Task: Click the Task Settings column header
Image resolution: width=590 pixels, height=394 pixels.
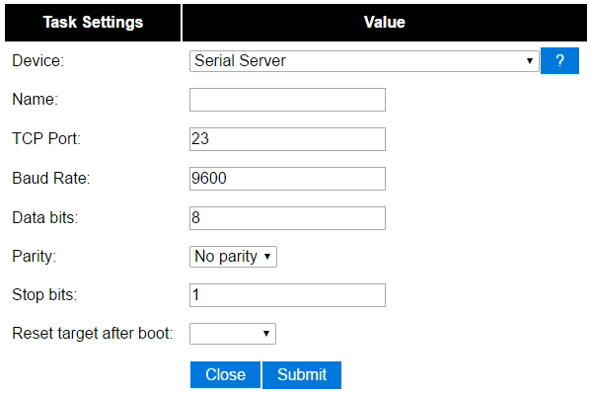Action: coord(93,23)
